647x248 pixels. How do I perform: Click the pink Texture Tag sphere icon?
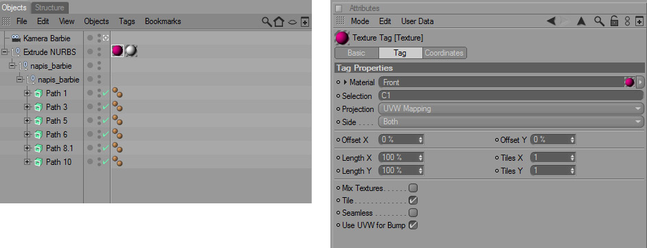pos(342,38)
